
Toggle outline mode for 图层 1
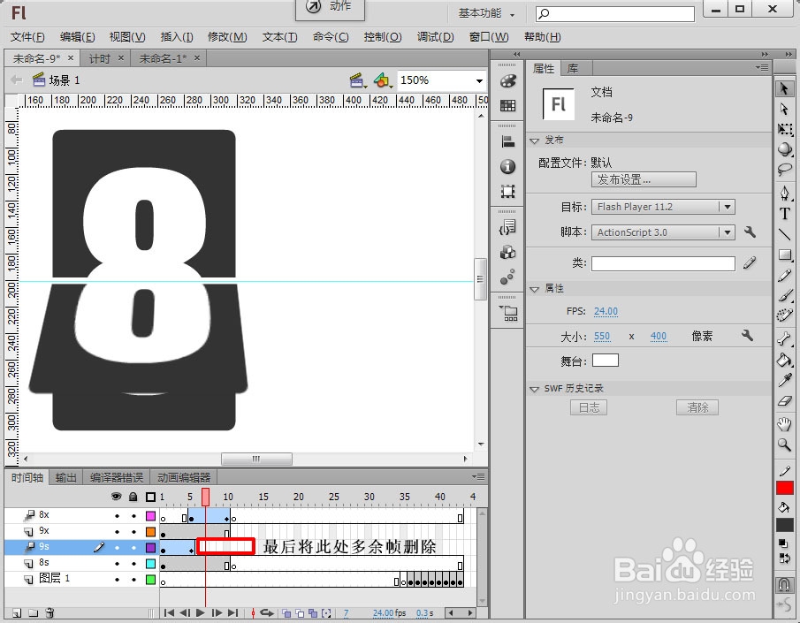pyautogui.click(x=150, y=580)
